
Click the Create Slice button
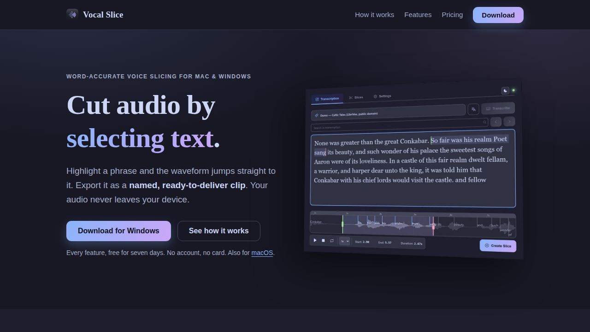tap(498, 246)
